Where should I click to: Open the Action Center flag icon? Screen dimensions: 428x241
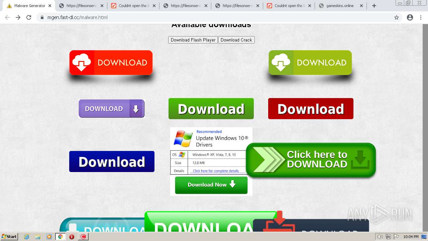click(x=396, y=237)
